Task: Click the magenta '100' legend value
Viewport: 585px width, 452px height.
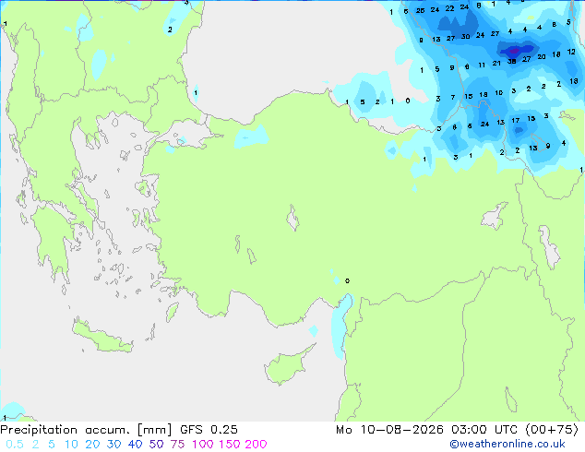Action: [x=203, y=445]
